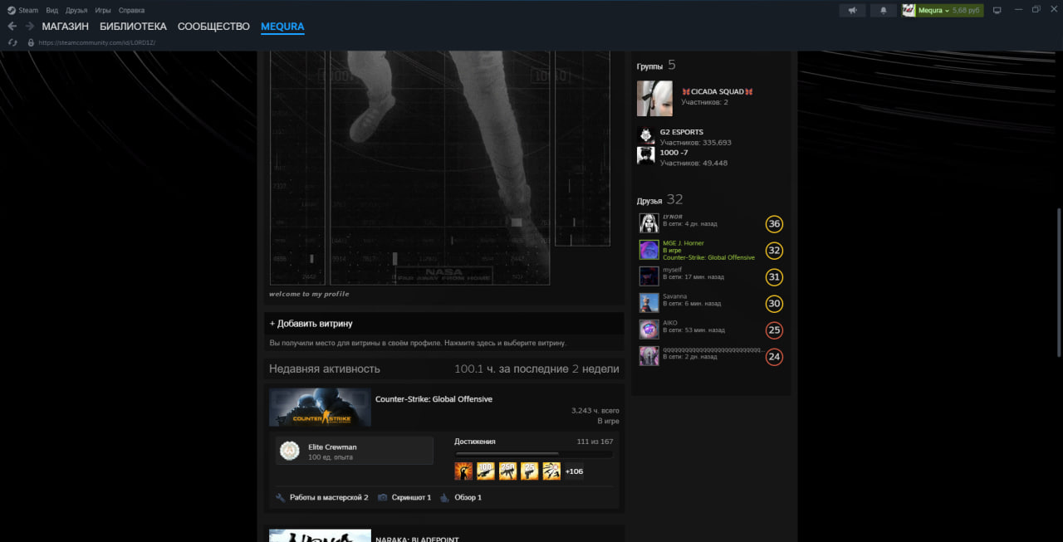The width and height of the screenshot is (1063, 542).
Task: Reload the page with the refresh icon
Action: tap(12, 42)
